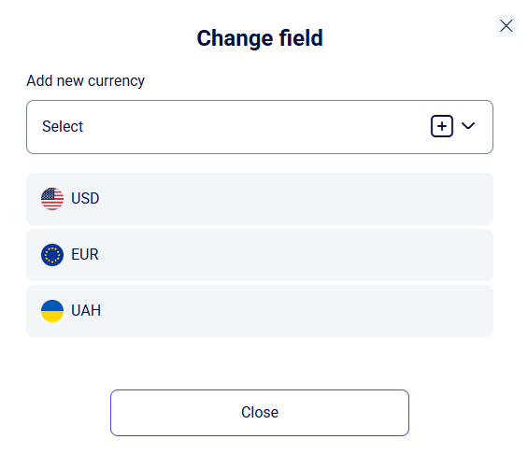Add a currency using the square plus button
Viewport: 528px width, 453px height.
(441, 126)
